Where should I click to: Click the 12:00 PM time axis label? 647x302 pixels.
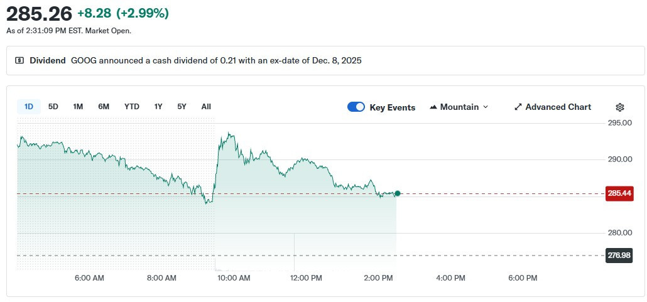(307, 278)
